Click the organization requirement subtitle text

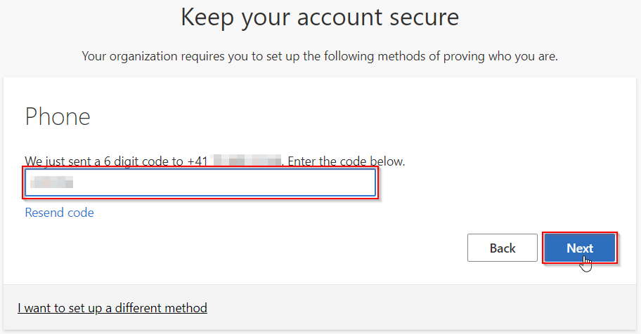(x=320, y=56)
